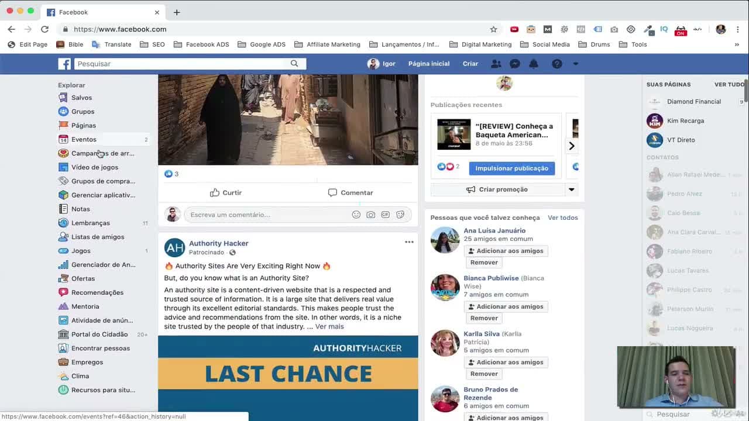Attach photo with the camera icon in the comment box
Screen dimensions: 749x421
pos(370,215)
